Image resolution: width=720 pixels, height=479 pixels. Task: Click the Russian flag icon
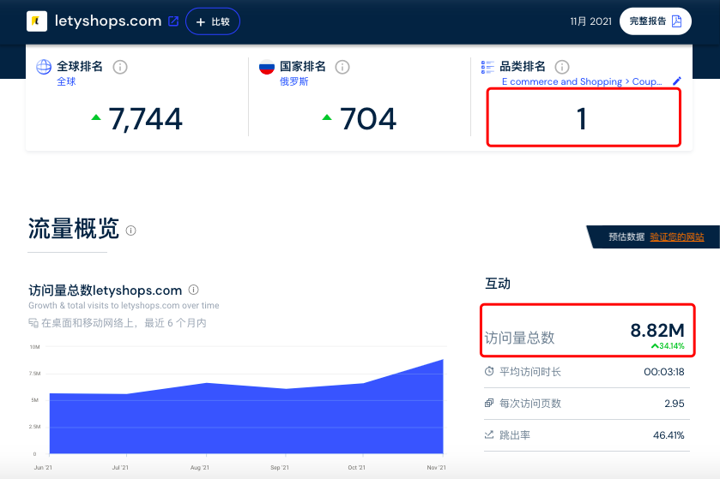[266, 67]
